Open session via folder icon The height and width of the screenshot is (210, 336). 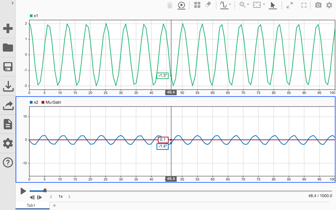click(x=8, y=48)
